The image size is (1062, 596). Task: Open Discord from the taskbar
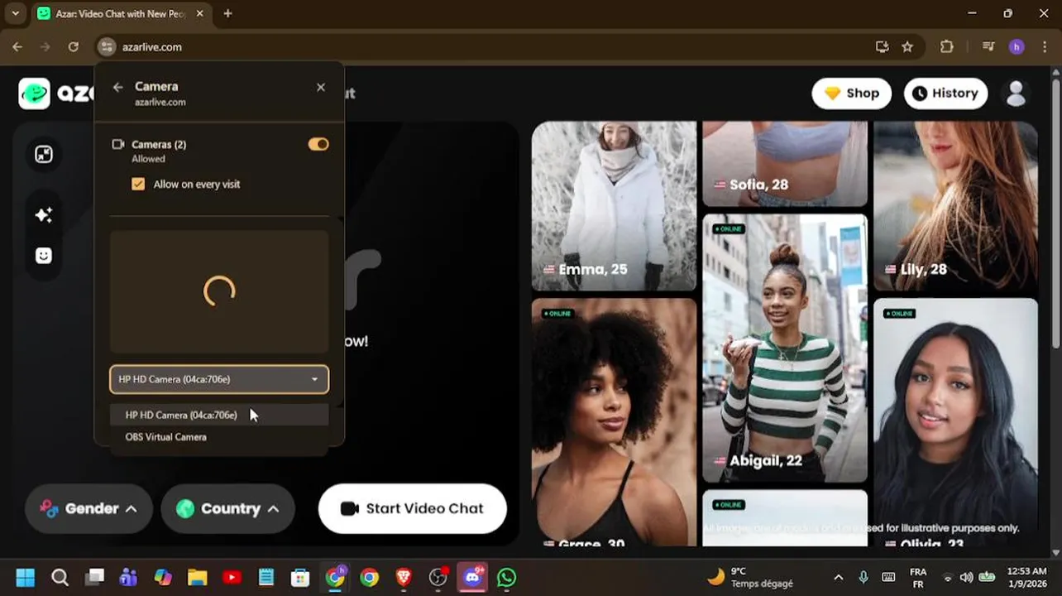(473, 577)
